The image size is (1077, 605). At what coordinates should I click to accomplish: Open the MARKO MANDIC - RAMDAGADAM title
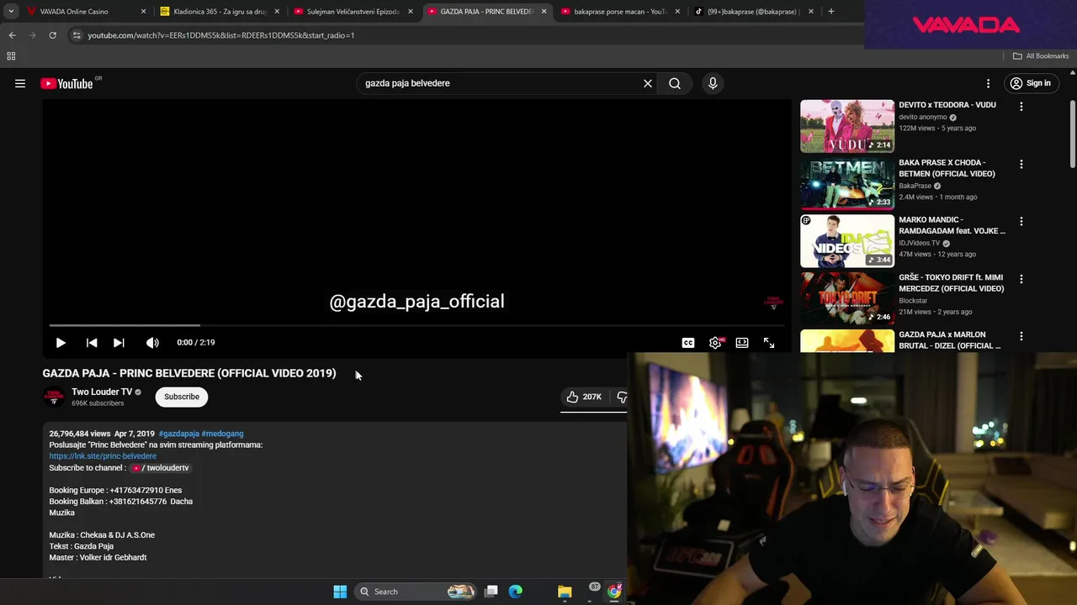coord(952,225)
